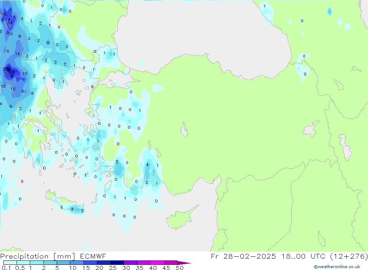Click the '(12+276)' forecast step text
This screenshot has width=368, height=270.
click(x=349, y=256)
